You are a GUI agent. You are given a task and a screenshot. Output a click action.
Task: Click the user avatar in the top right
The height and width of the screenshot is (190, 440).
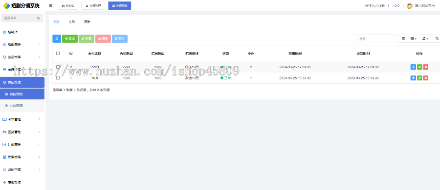click(x=410, y=6)
